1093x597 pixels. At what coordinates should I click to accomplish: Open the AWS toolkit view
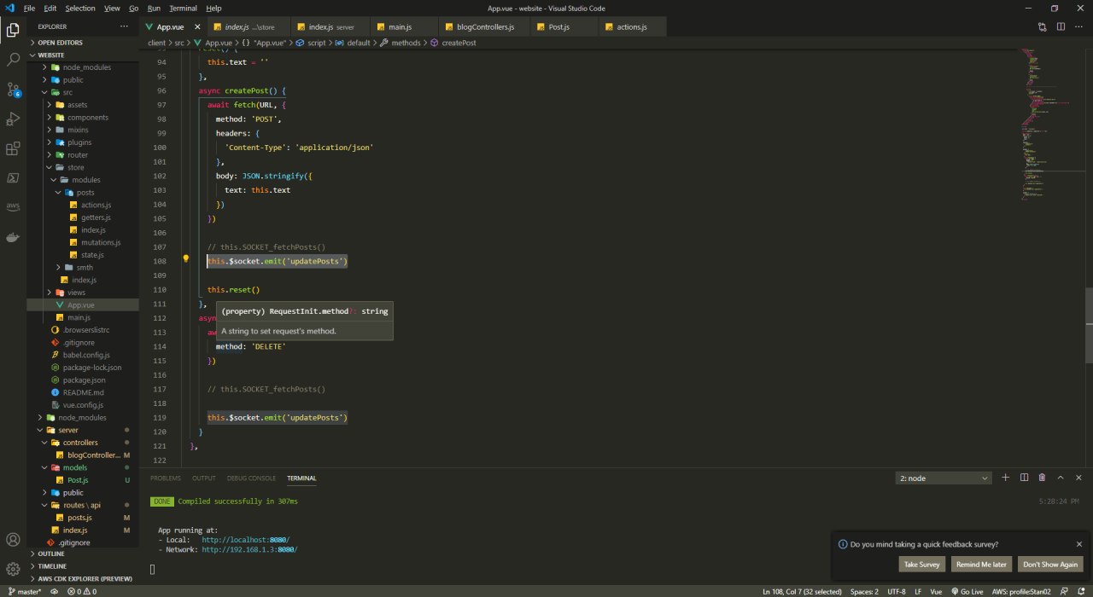click(13, 207)
